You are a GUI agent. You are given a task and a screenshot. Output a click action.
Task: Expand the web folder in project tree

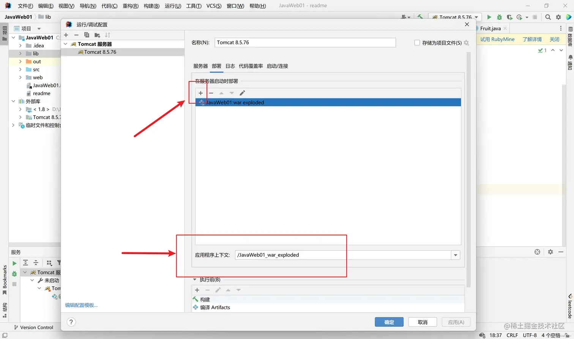(20, 77)
